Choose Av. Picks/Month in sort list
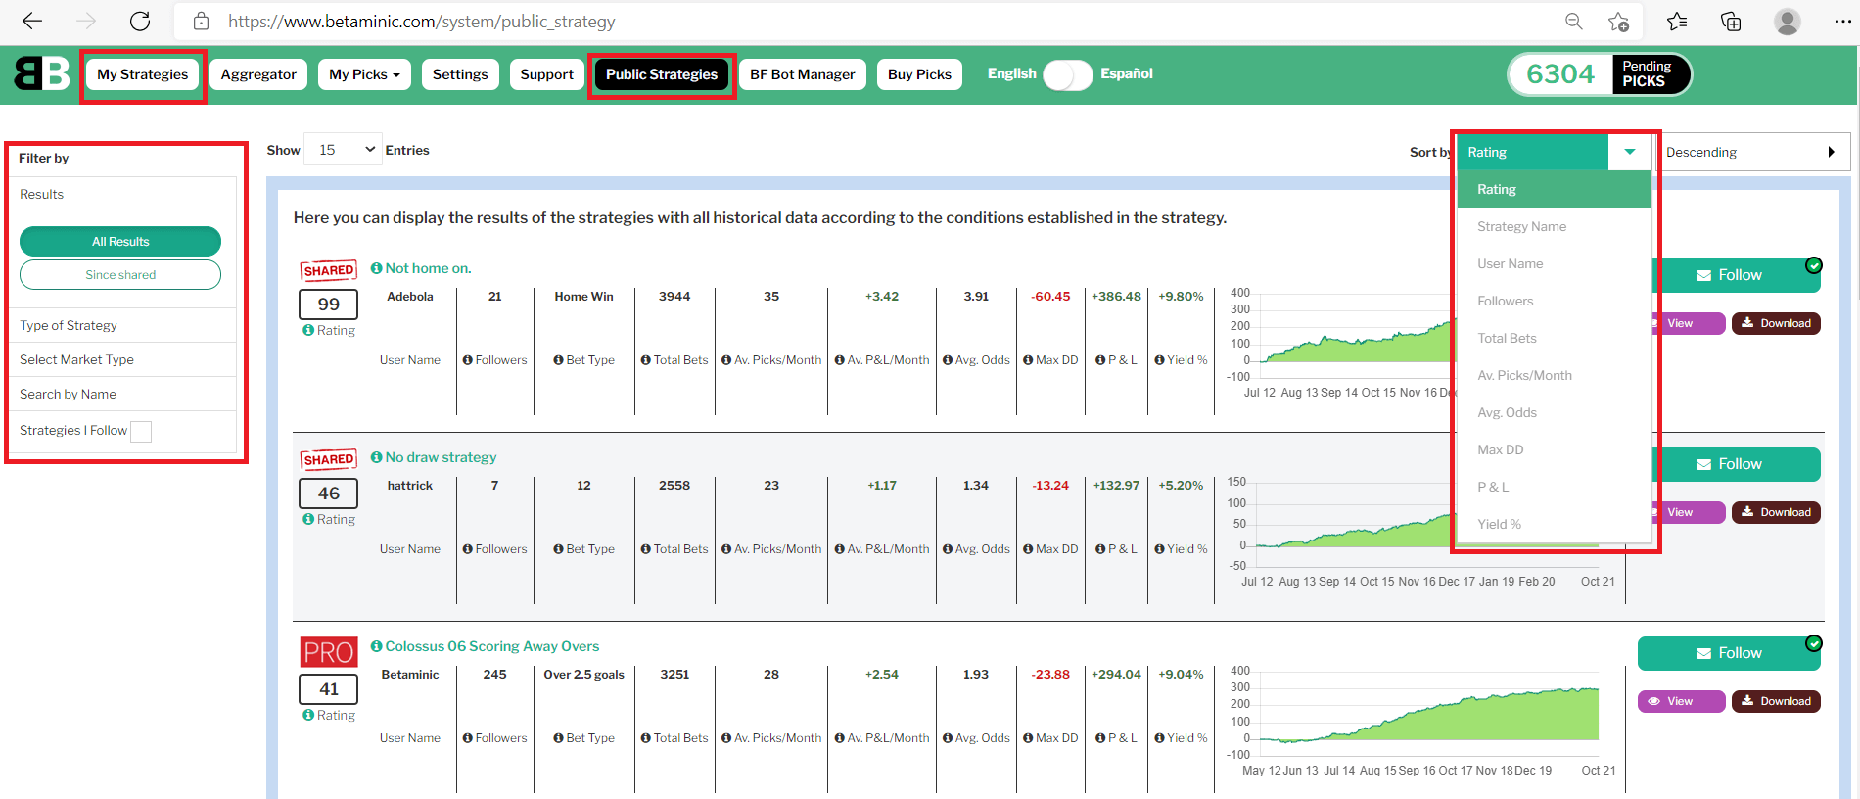This screenshot has height=799, width=1860. pyautogui.click(x=1555, y=375)
